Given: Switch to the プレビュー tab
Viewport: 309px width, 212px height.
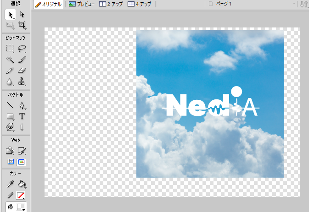Looking at the screenshot, I should (x=82, y=4).
